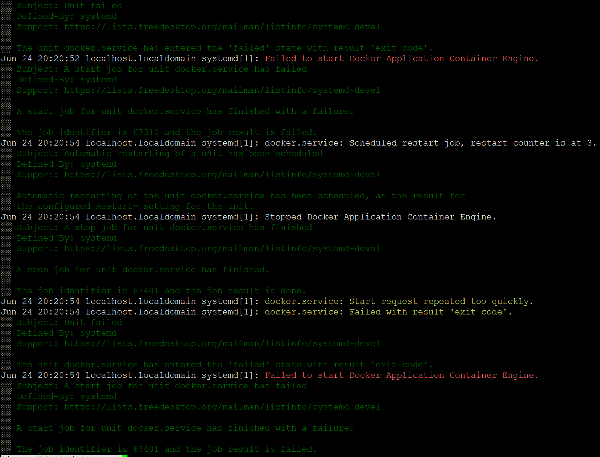This screenshot has height=457, width=600.
Task: Select 'Subject: A stop job for unit docker.service' line
Action: (164, 227)
